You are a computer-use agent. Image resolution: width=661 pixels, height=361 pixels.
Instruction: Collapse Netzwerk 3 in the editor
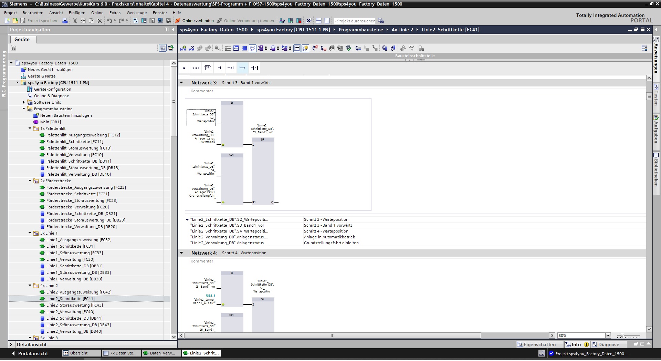point(181,83)
